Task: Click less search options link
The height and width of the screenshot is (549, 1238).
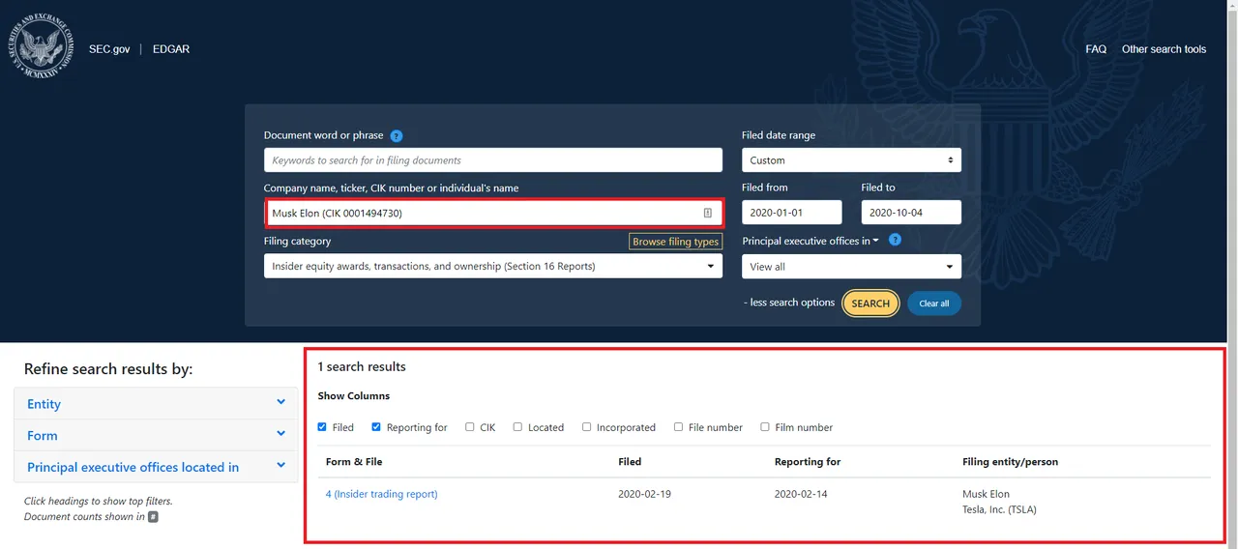Action: click(x=789, y=303)
